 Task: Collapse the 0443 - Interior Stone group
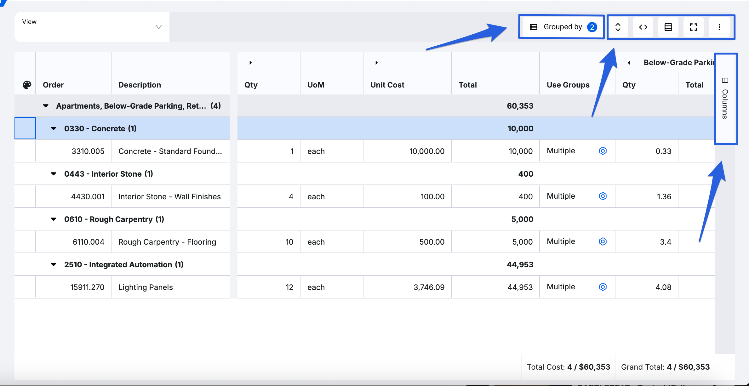coord(54,174)
